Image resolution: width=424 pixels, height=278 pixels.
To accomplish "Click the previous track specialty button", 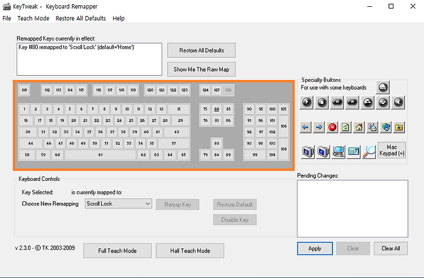I will pos(337,102).
